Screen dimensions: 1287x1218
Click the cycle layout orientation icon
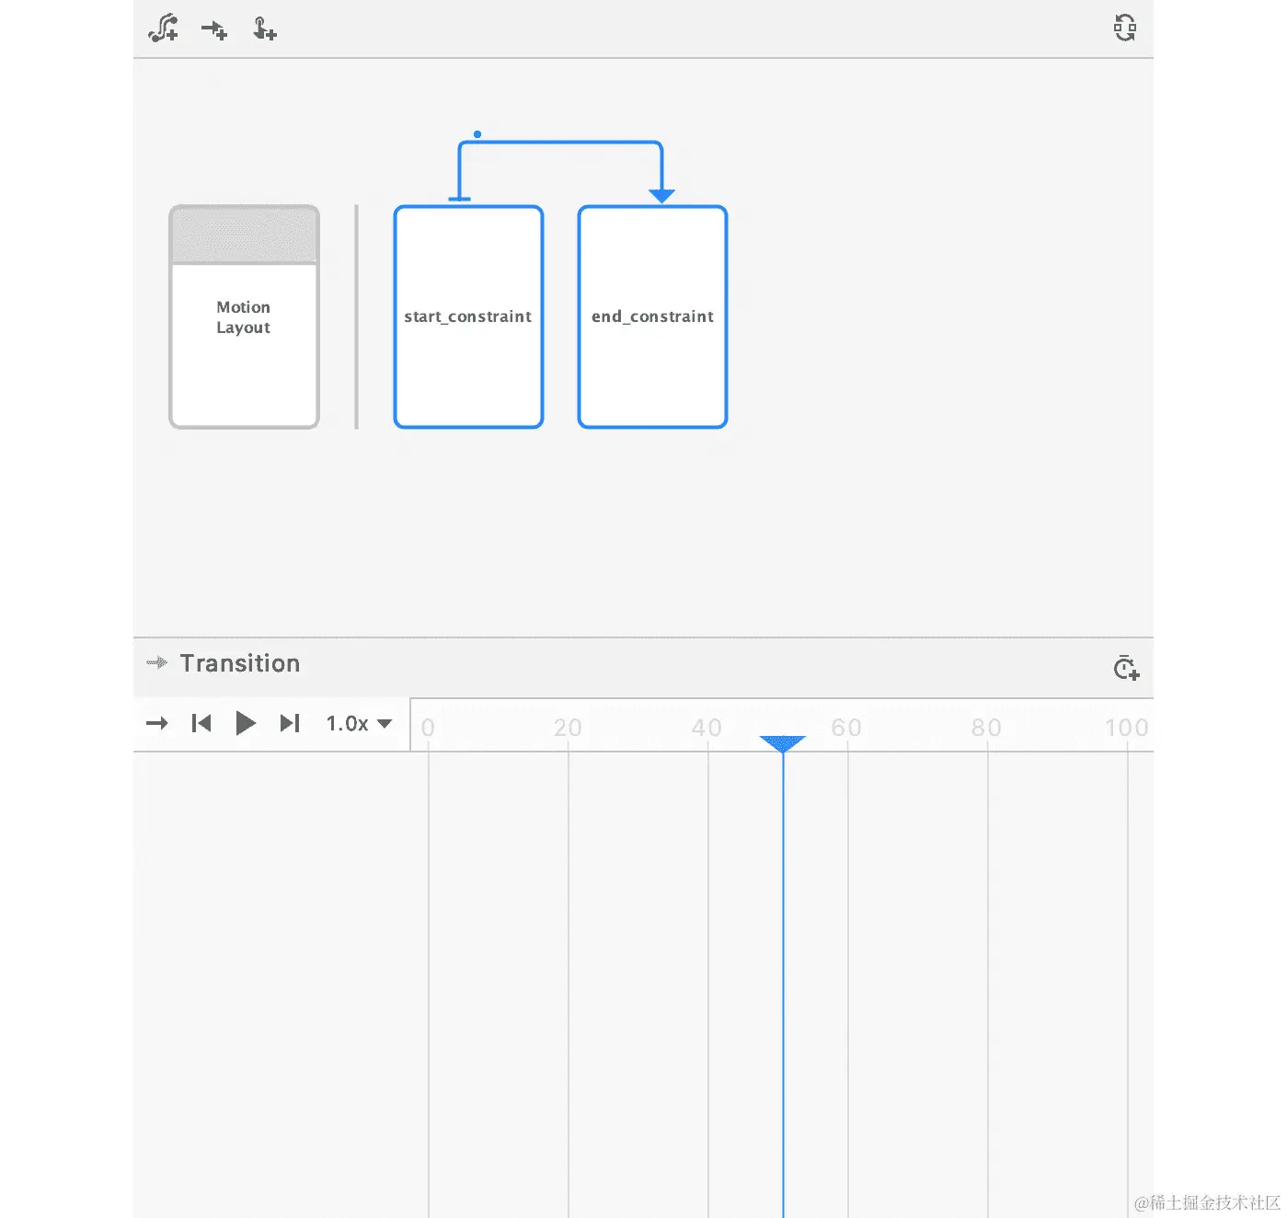(x=1124, y=28)
